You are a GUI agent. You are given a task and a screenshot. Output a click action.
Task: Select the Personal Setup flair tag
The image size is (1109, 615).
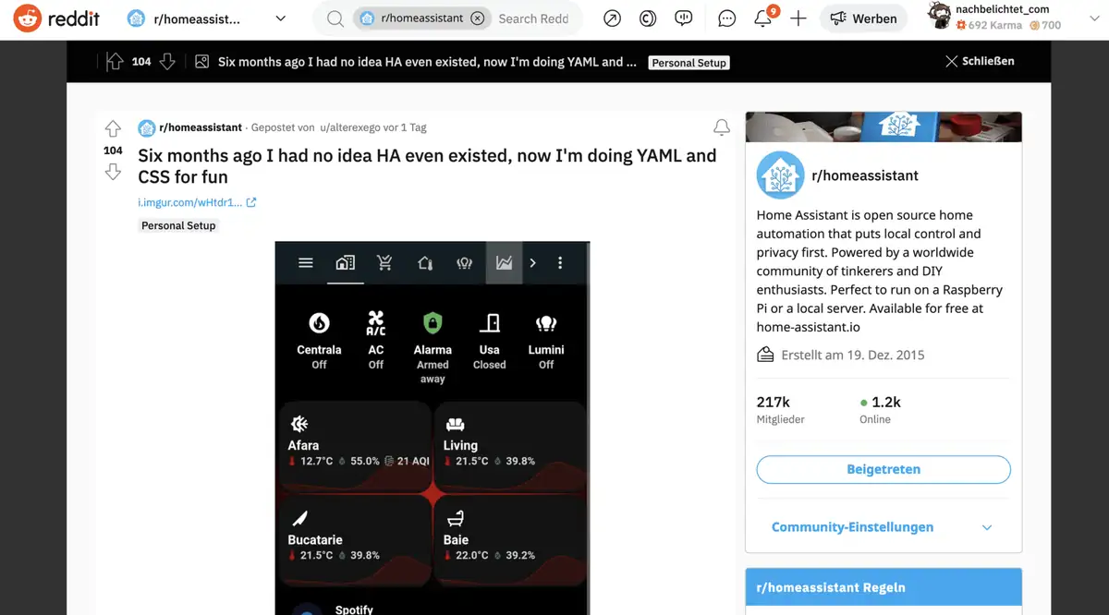(x=178, y=225)
